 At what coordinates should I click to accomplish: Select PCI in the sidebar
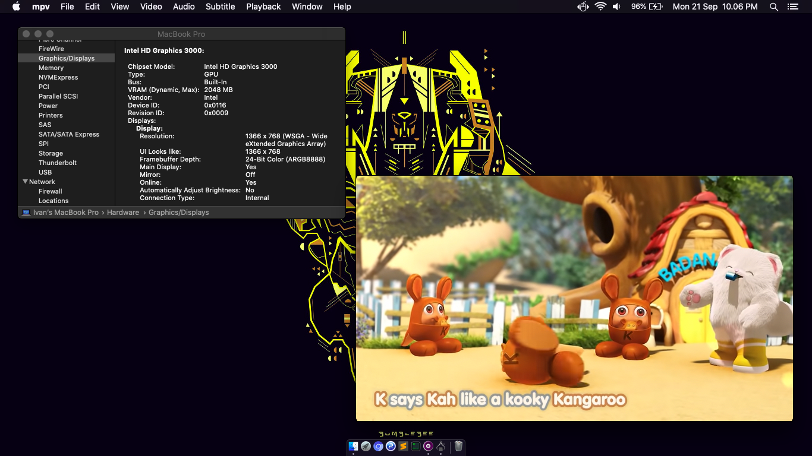(44, 87)
